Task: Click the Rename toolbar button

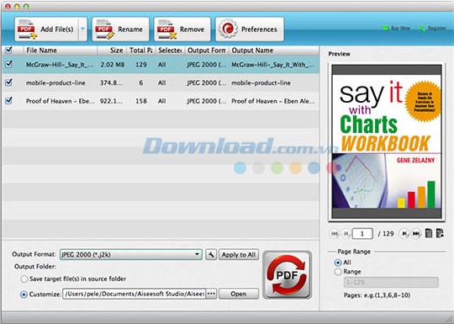Action: coord(120,29)
